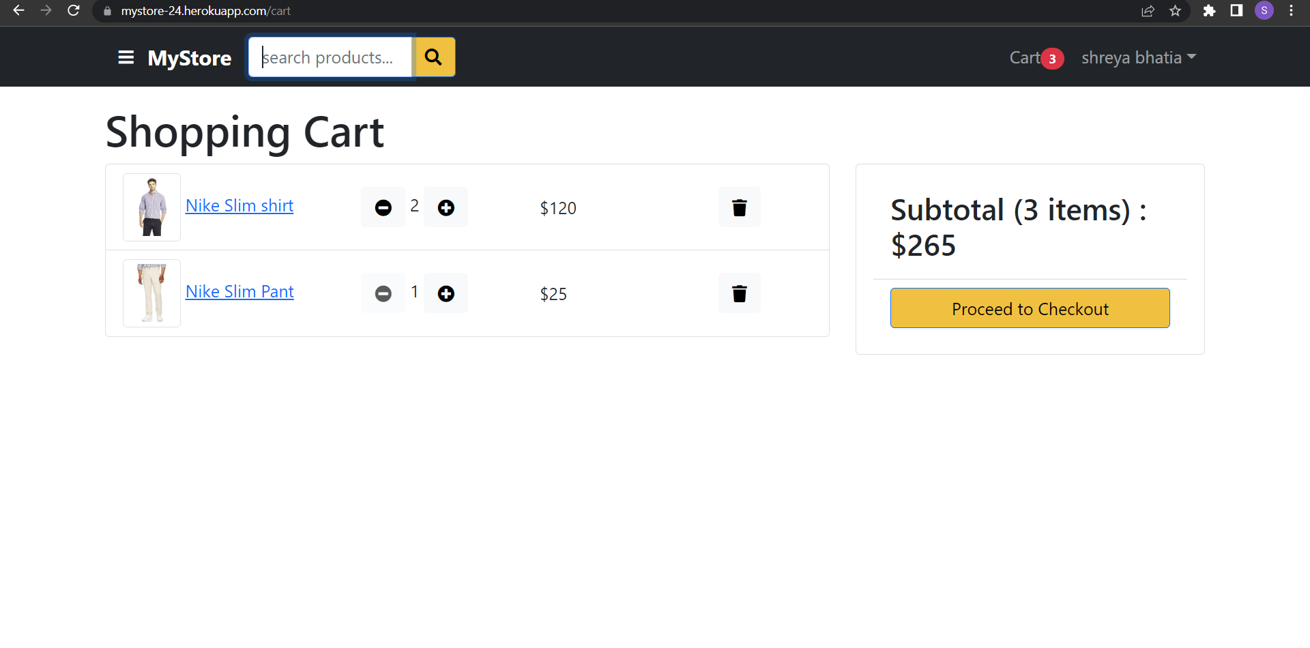Open the Nike Slim Pant product link
This screenshot has height=648, width=1310.
tap(239, 291)
